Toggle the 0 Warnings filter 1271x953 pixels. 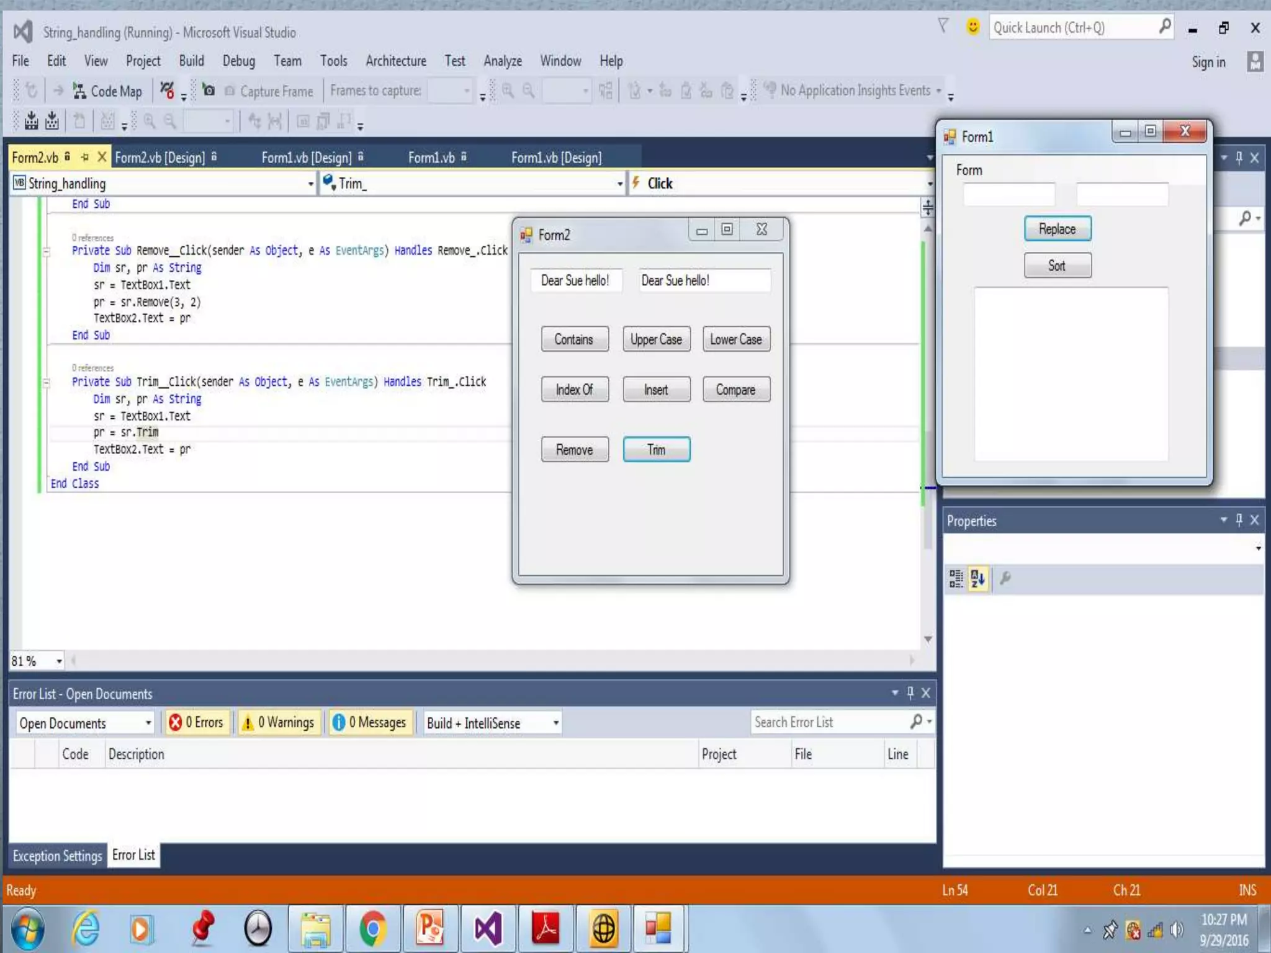click(x=279, y=722)
